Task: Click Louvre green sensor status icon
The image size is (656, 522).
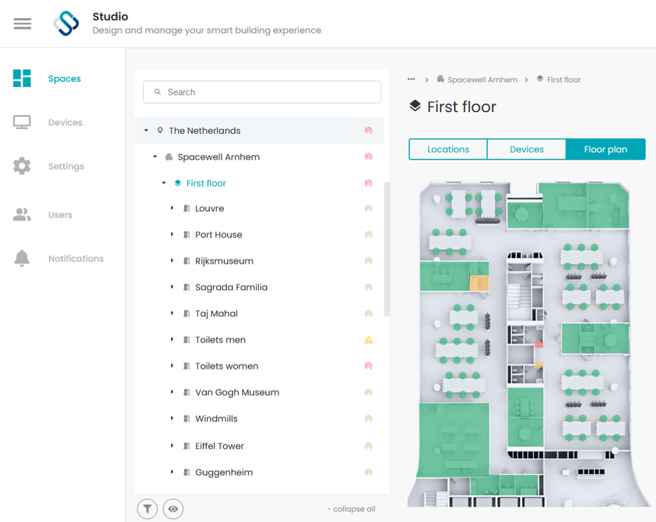Action: click(x=368, y=208)
